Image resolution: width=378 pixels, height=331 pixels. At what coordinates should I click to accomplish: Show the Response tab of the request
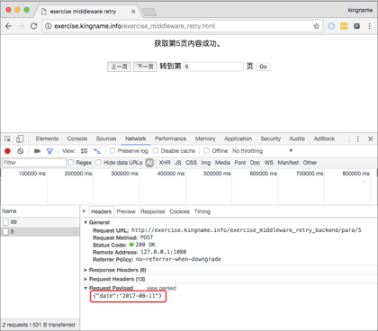click(152, 211)
